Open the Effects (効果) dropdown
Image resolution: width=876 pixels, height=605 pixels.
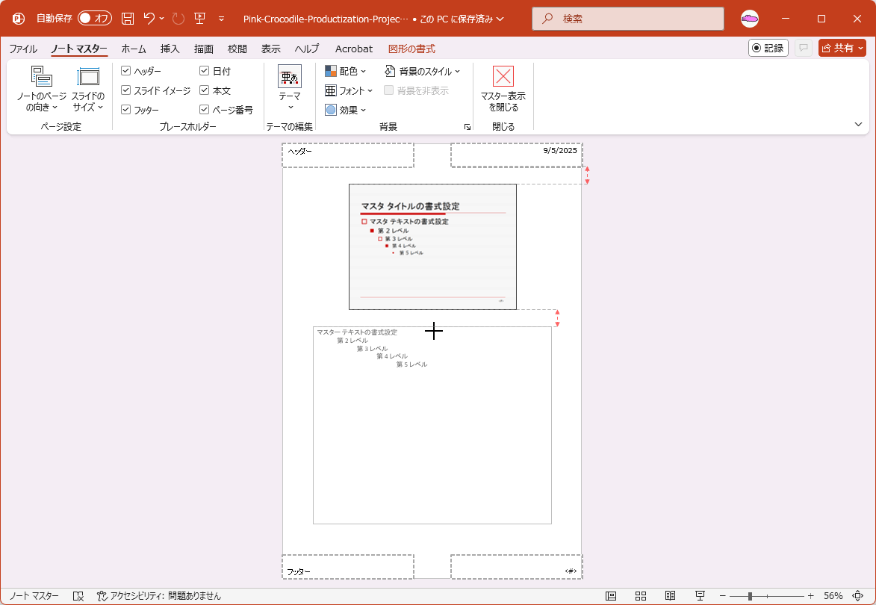[345, 110]
